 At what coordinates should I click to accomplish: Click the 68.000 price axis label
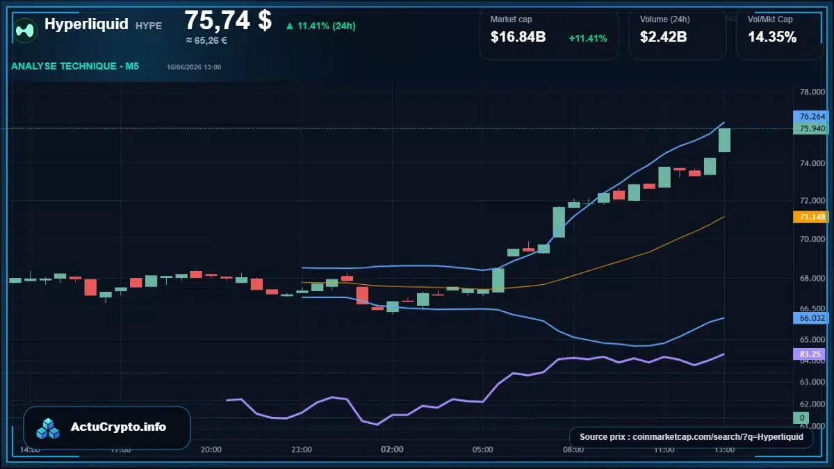click(x=812, y=279)
